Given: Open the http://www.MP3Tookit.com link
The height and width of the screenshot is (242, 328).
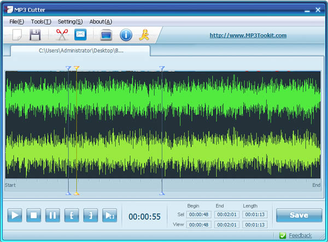Looking at the screenshot, I should (x=248, y=36).
